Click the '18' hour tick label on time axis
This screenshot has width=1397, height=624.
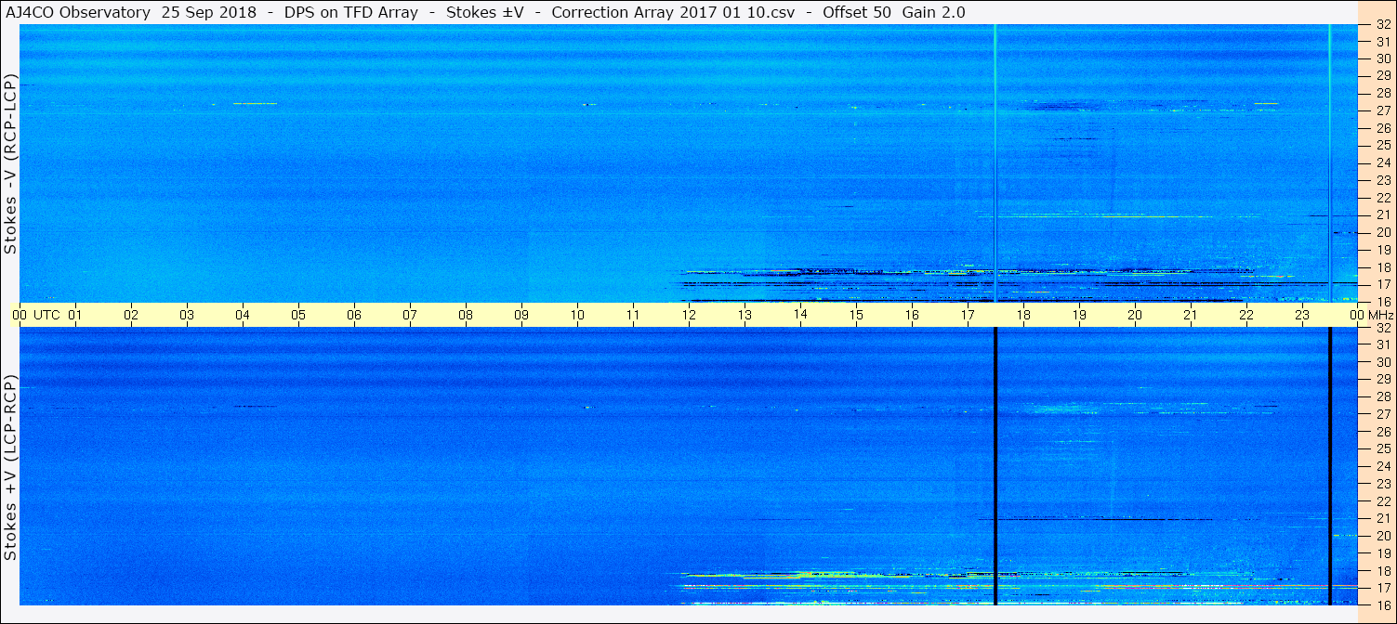pyautogui.click(x=1023, y=315)
